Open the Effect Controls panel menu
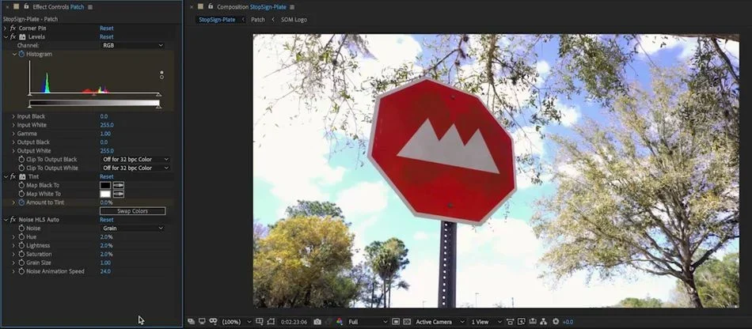 coord(91,7)
